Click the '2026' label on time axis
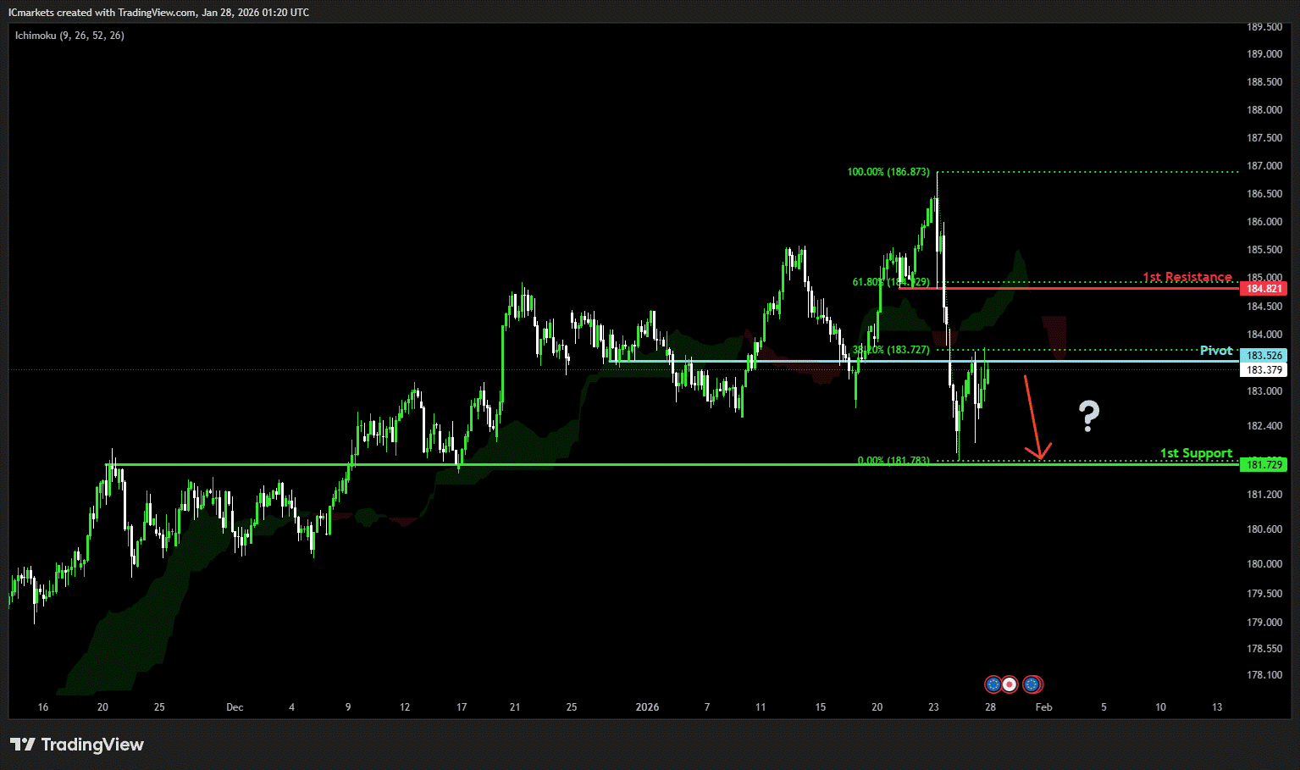This screenshot has height=770, width=1300. pyautogui.click(x=647, y=707)
